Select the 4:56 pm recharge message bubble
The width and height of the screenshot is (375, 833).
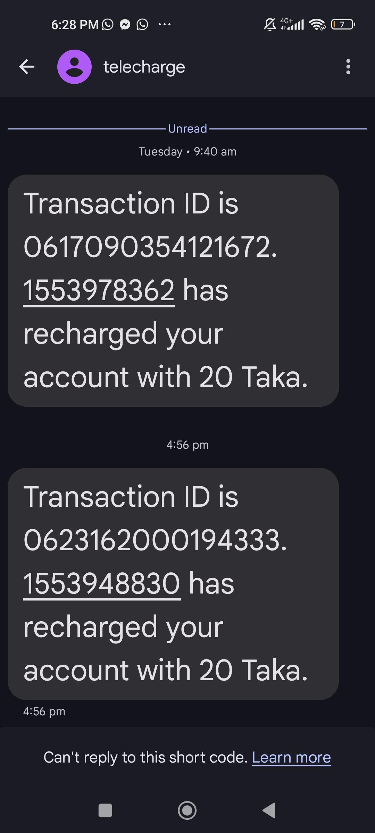tap(173, 583)
